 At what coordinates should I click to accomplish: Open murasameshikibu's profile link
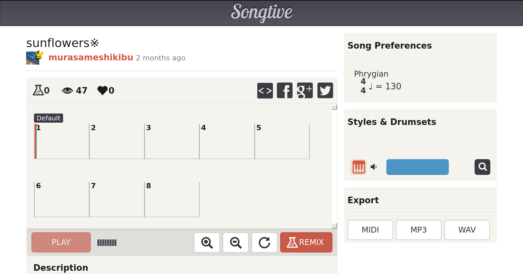click(91, 57)
